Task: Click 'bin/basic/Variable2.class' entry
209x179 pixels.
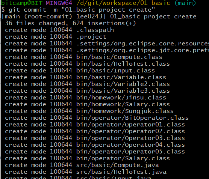Action: point(123,84)
